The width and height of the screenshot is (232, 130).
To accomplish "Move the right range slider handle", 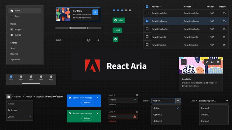I will tap(87, 28).
